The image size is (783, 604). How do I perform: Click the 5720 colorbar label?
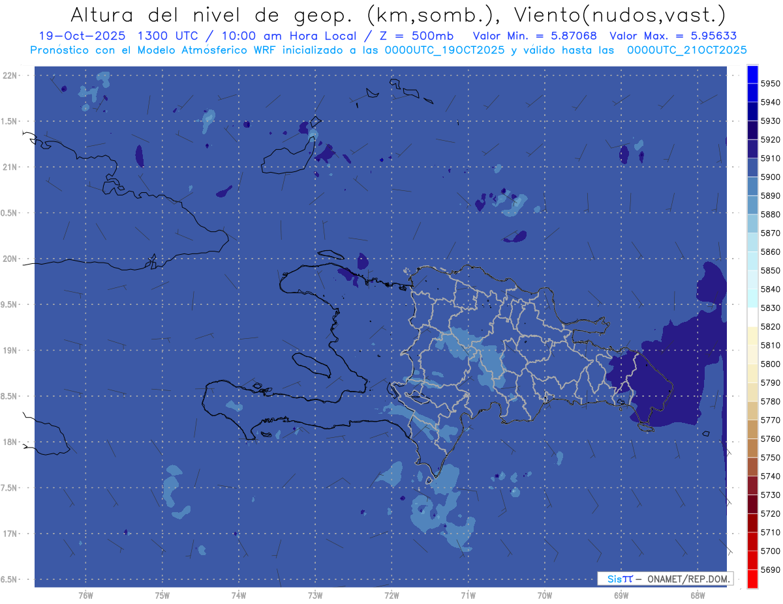click(x=770, y=513)
